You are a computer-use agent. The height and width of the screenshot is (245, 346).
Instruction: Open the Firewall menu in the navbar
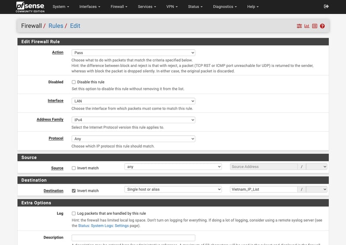[119, 6]
